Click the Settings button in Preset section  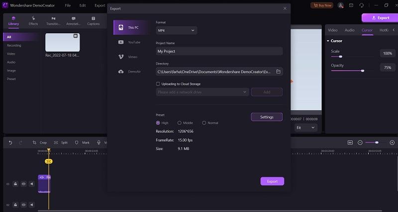[x=266, y=117]
